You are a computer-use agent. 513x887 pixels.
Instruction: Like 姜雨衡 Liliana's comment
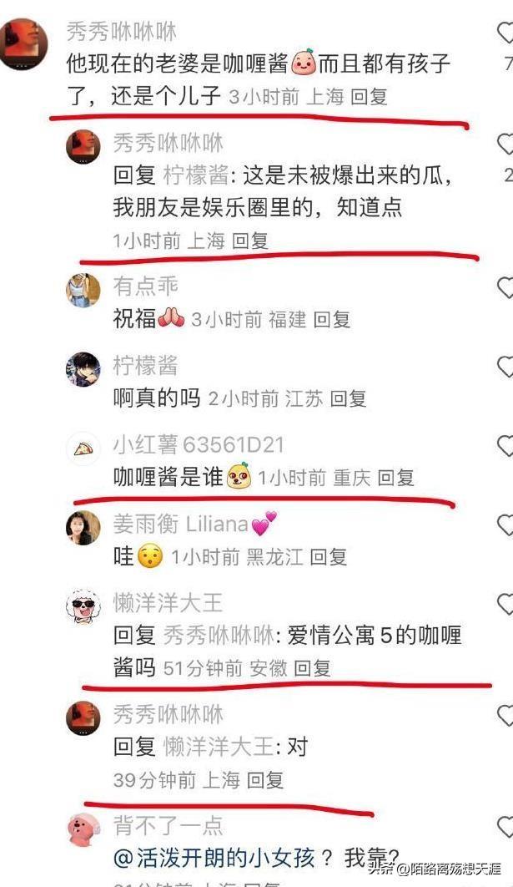(x=505, y=525)
